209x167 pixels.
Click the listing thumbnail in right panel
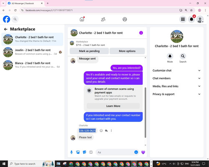tap(177, 36)
